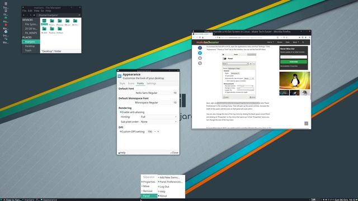Click the maketecheasier logo link
The image size is (358, 201).
tap(208, 42)
